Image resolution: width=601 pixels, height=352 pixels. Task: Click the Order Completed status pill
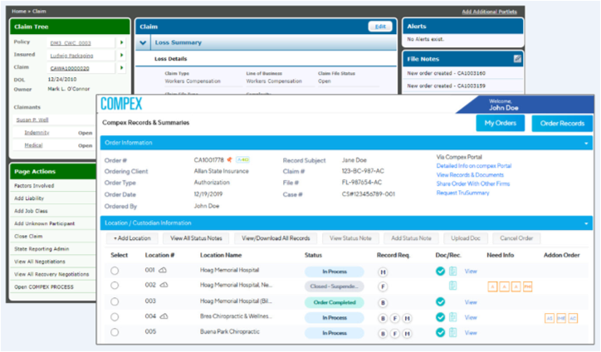coord(335,302)
